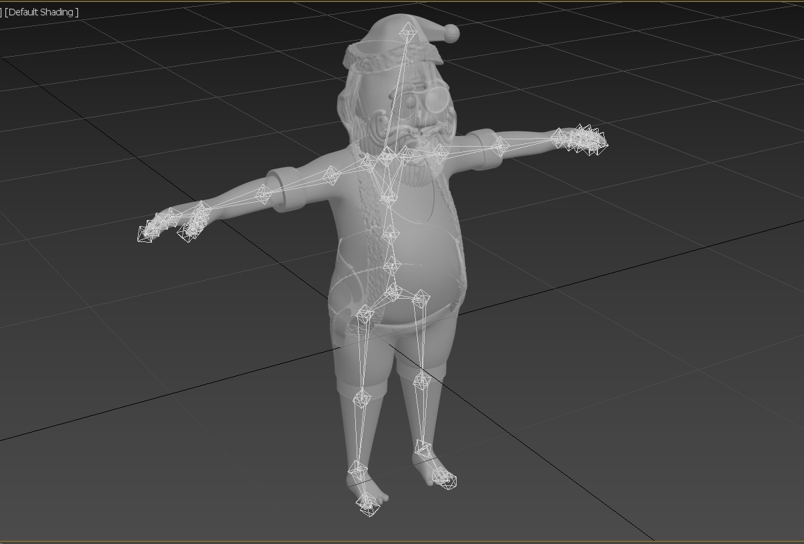
Task: Select the pelvis root bone joint at the belly
Action: click(x=393, y=292)
